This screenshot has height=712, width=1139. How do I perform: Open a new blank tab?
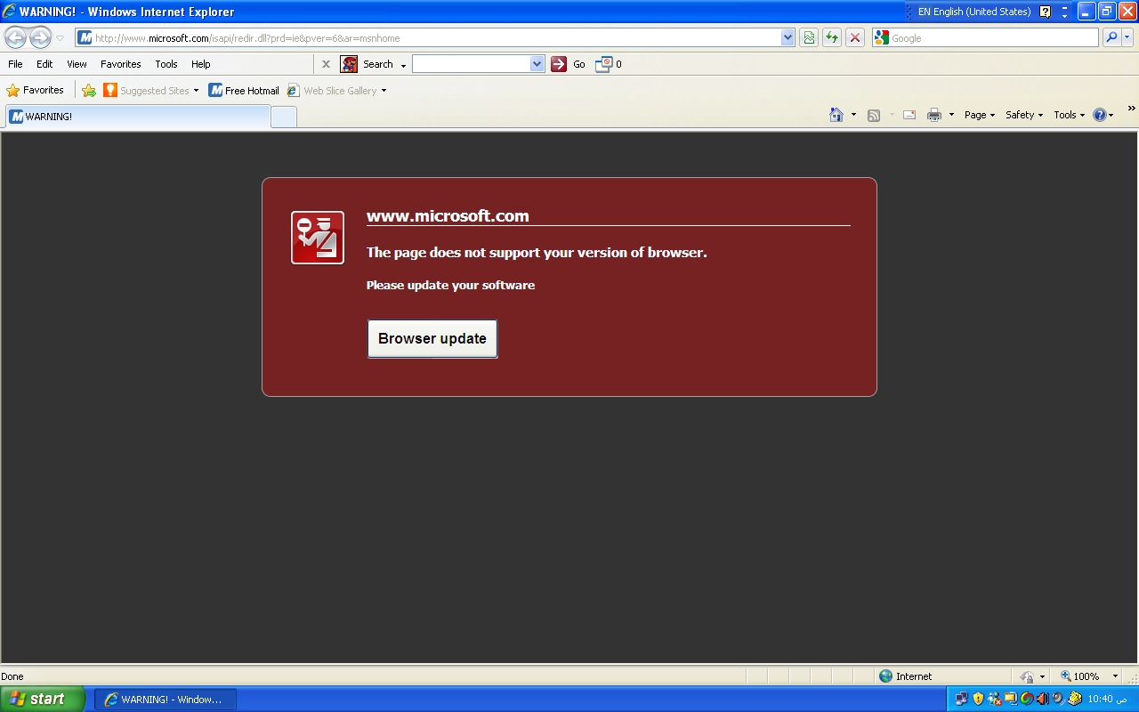pyautogui.click(x=284, y=117)
